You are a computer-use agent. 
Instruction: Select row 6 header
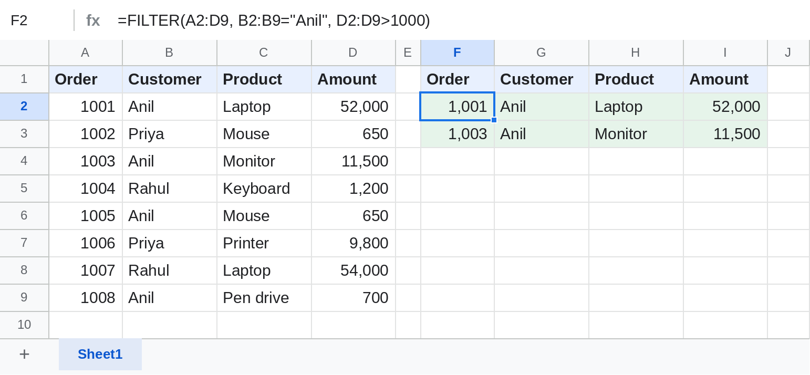coord(24,216)
